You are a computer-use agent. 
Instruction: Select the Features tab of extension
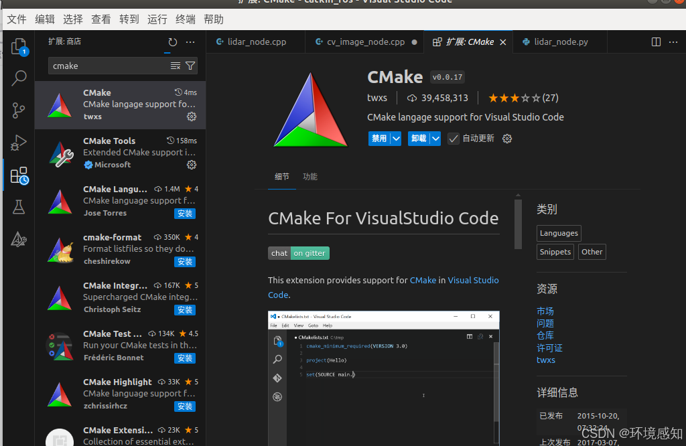(x=310, y=177)
